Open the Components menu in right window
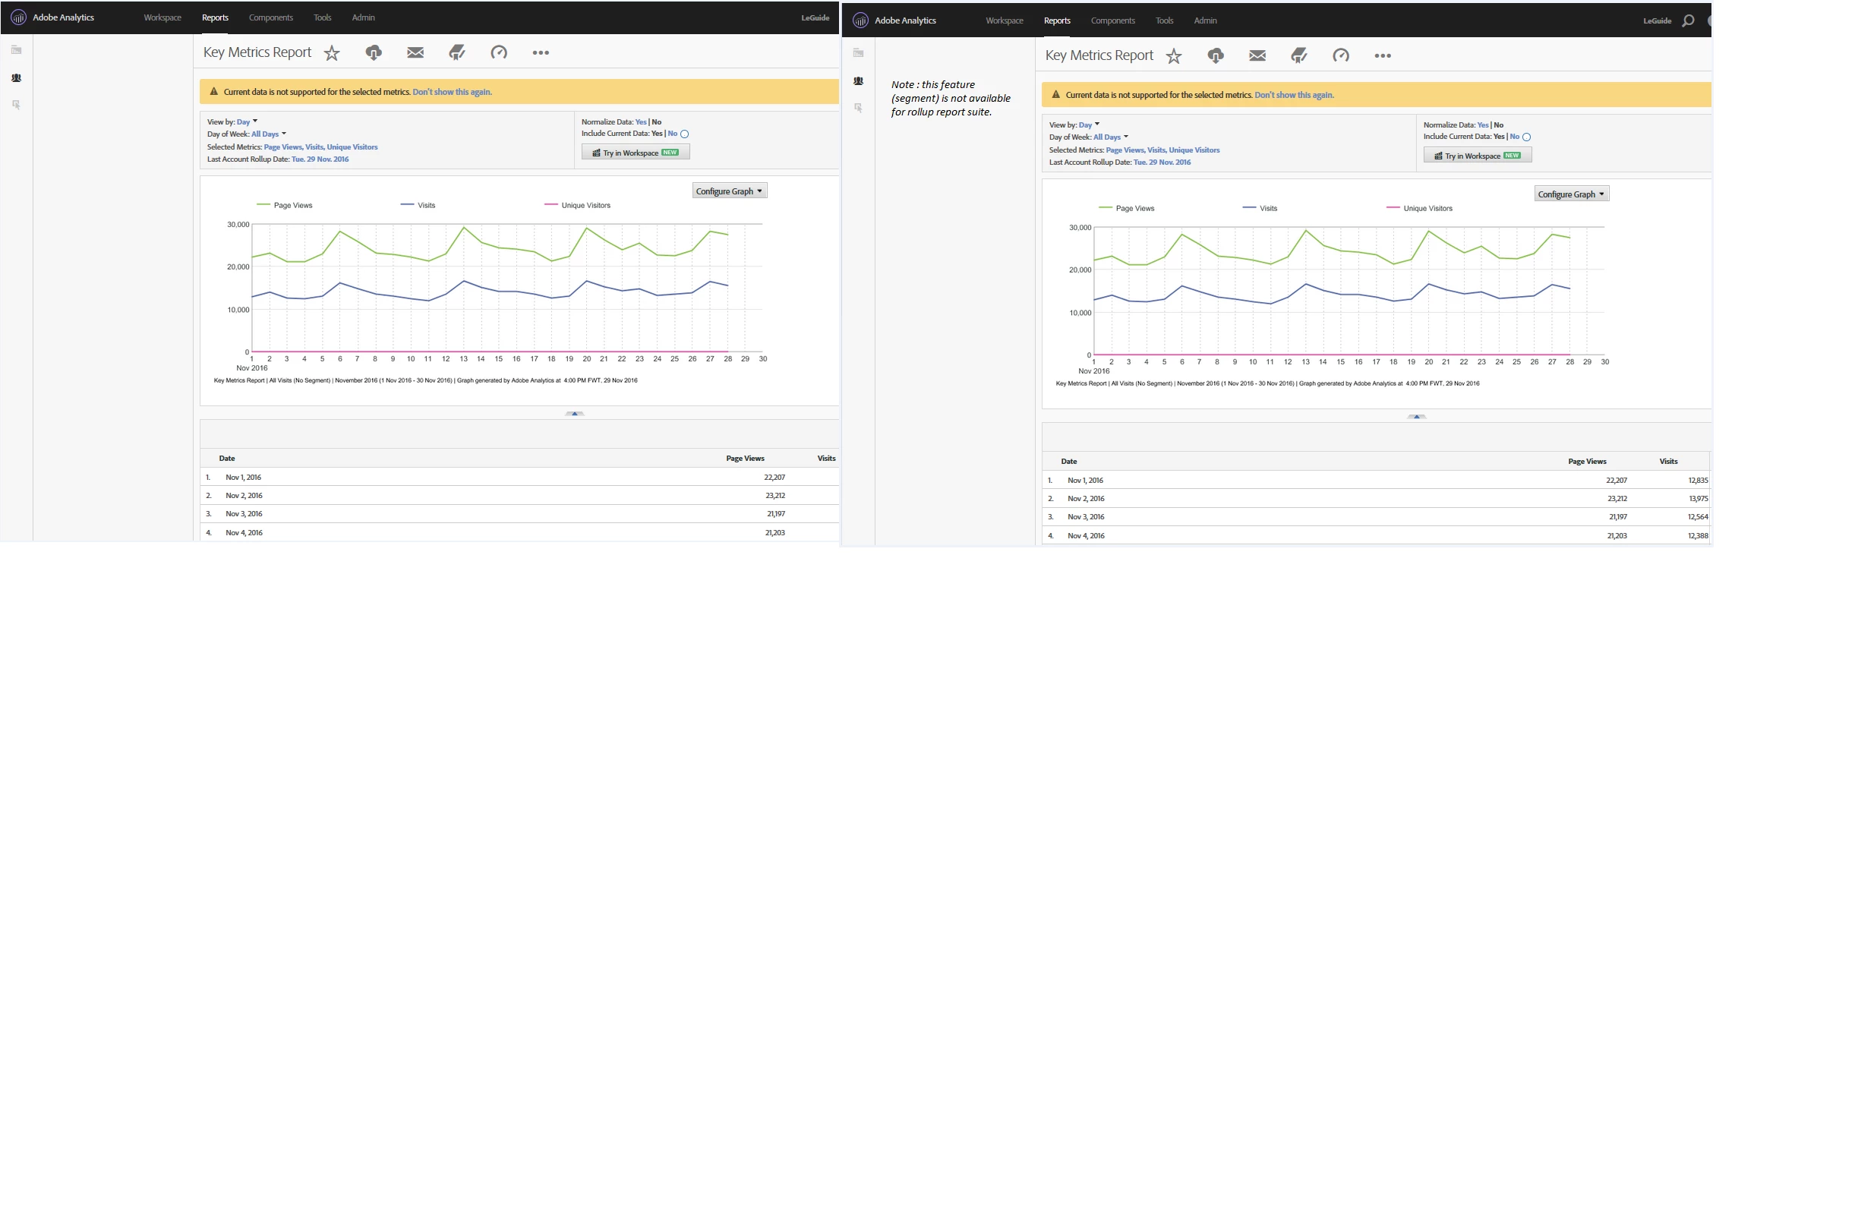The height and width of the screenshot is (1208, 1858). tap(1112, 21)
